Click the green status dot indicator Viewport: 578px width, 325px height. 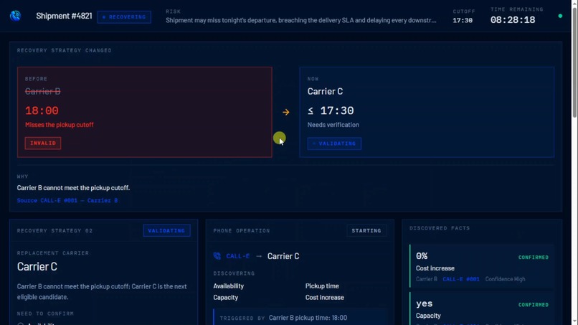tap(560, 16)
